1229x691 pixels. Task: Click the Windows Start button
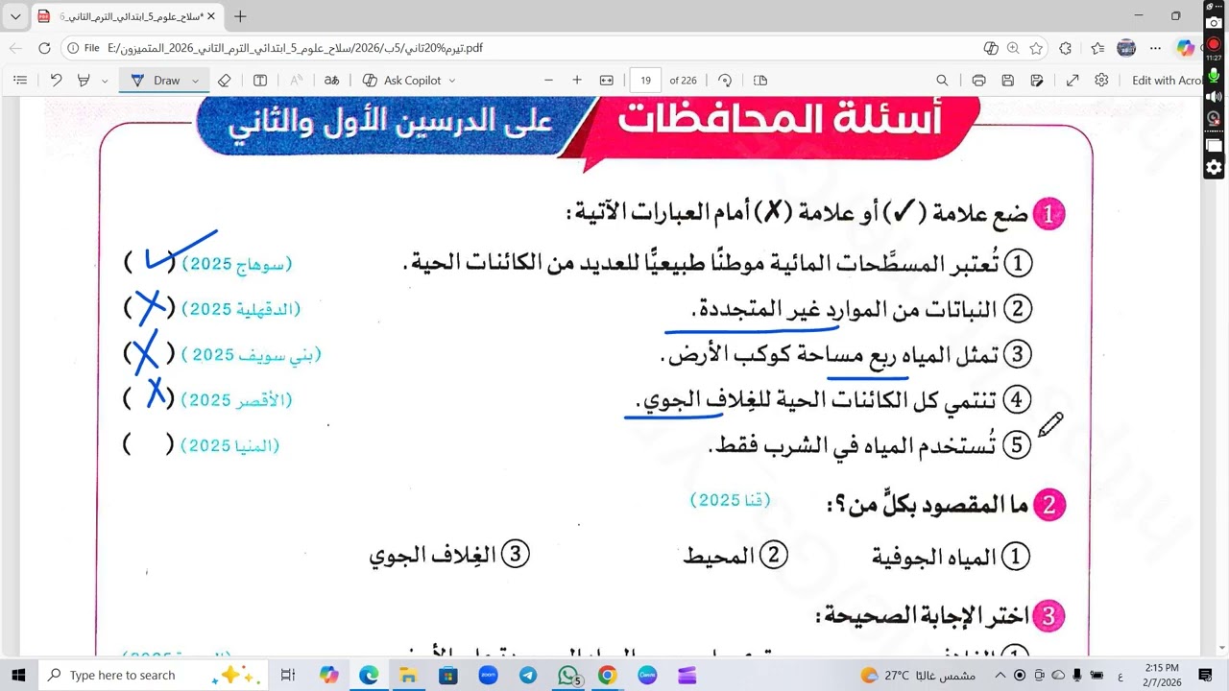(17, 676)
